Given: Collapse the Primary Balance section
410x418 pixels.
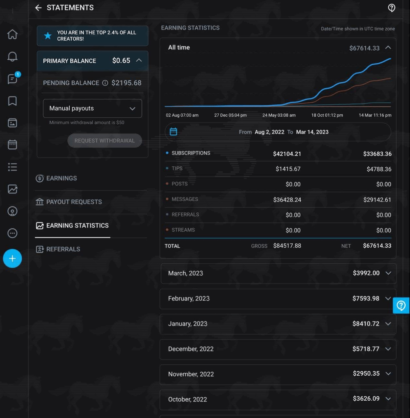Looking at the screenshot, I should [x=139, y=60].
